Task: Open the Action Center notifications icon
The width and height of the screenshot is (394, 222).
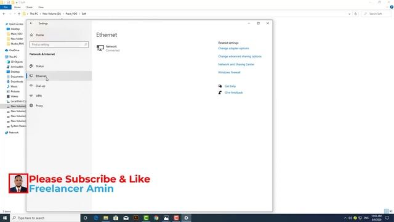Action: 387,218
